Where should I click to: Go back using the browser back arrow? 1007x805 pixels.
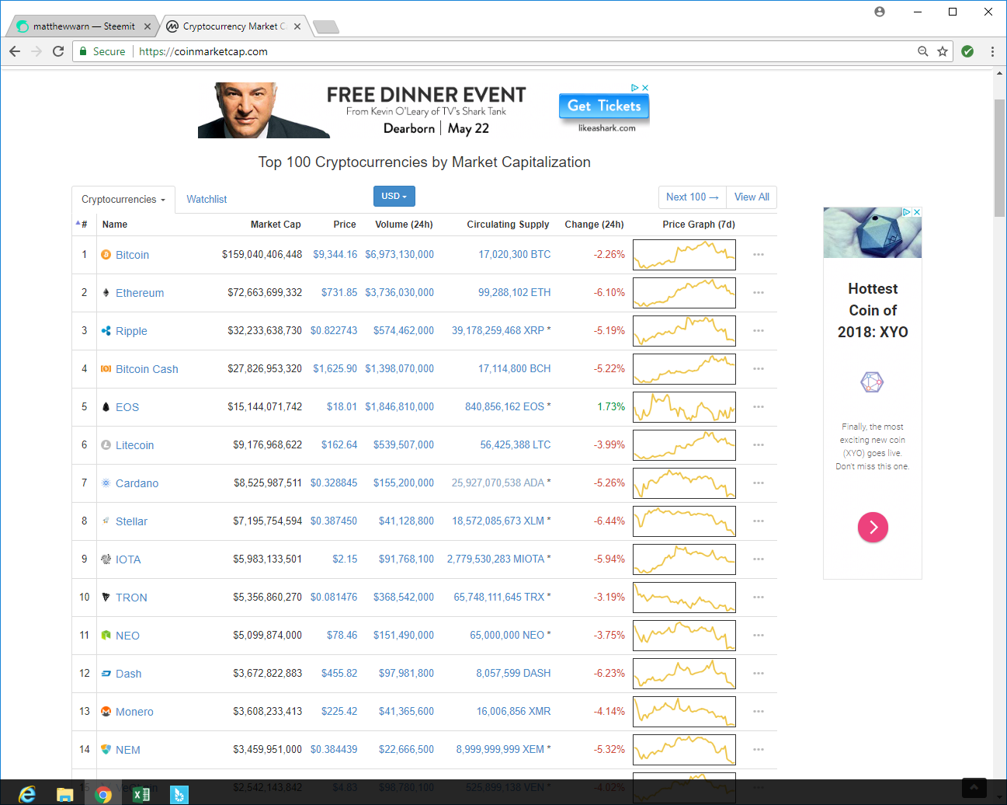tap(15, 51)
